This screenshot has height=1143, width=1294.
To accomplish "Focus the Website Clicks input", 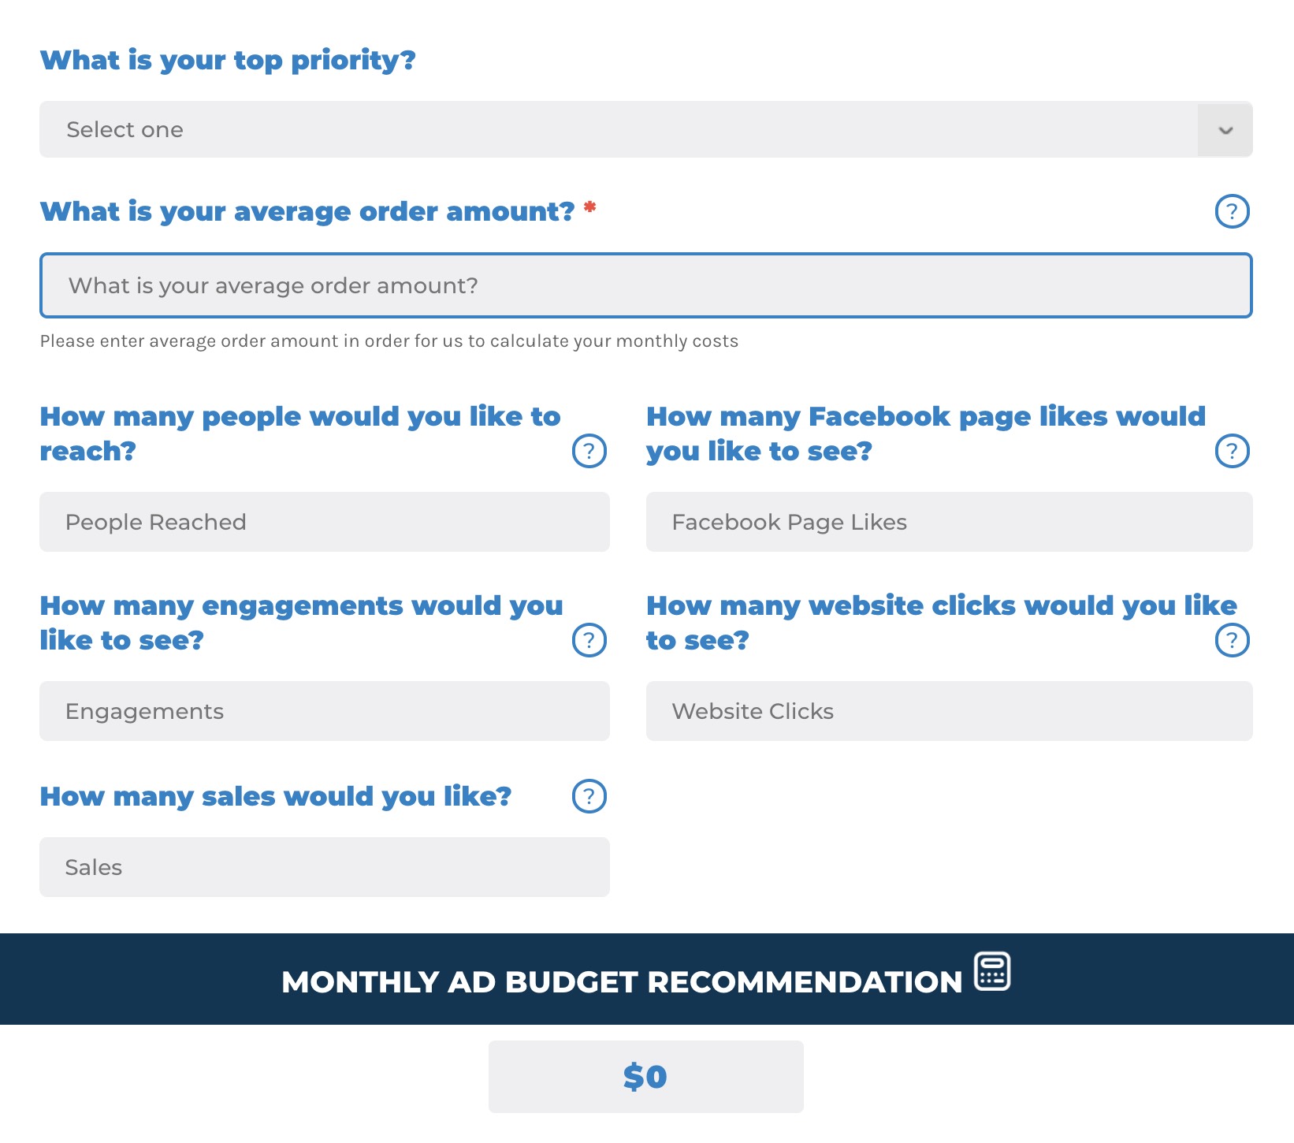I will pos(950,711).
